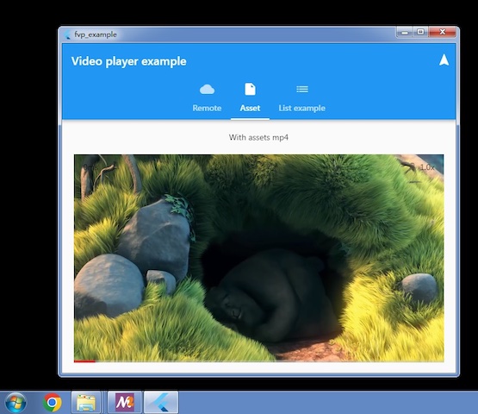This screenshot has height=414, width=478.
Task: Open the Windows Start menu
Action: tap(16, 403)
